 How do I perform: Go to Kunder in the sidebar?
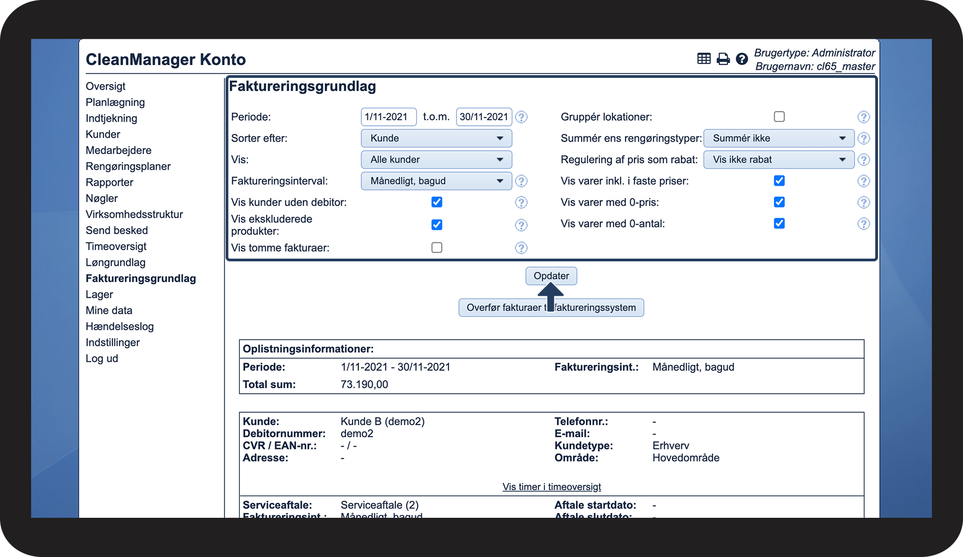(x=103, y=134)
